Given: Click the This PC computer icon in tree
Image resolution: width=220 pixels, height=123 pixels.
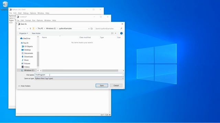Looking at the screenshot, I should point(22,43).
